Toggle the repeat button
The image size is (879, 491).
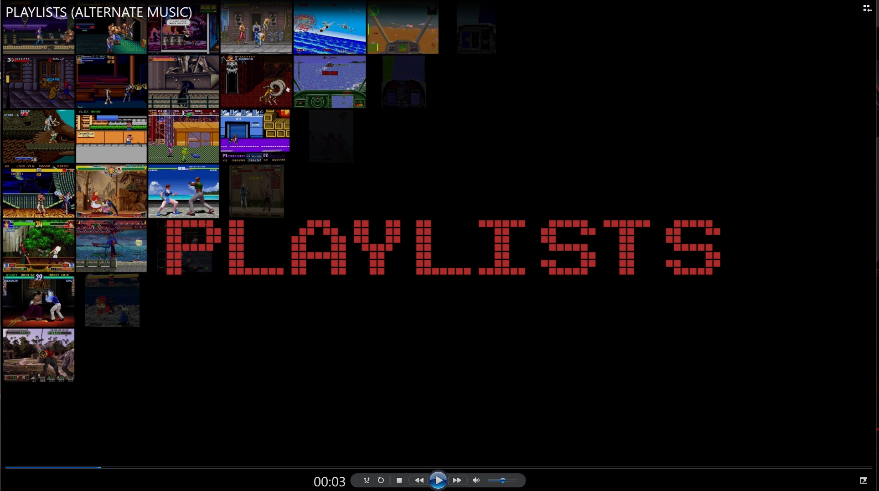[x=381, y=480]
